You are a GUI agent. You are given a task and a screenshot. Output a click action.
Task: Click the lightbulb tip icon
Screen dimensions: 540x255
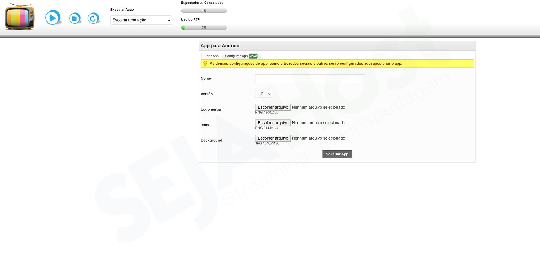205,64
